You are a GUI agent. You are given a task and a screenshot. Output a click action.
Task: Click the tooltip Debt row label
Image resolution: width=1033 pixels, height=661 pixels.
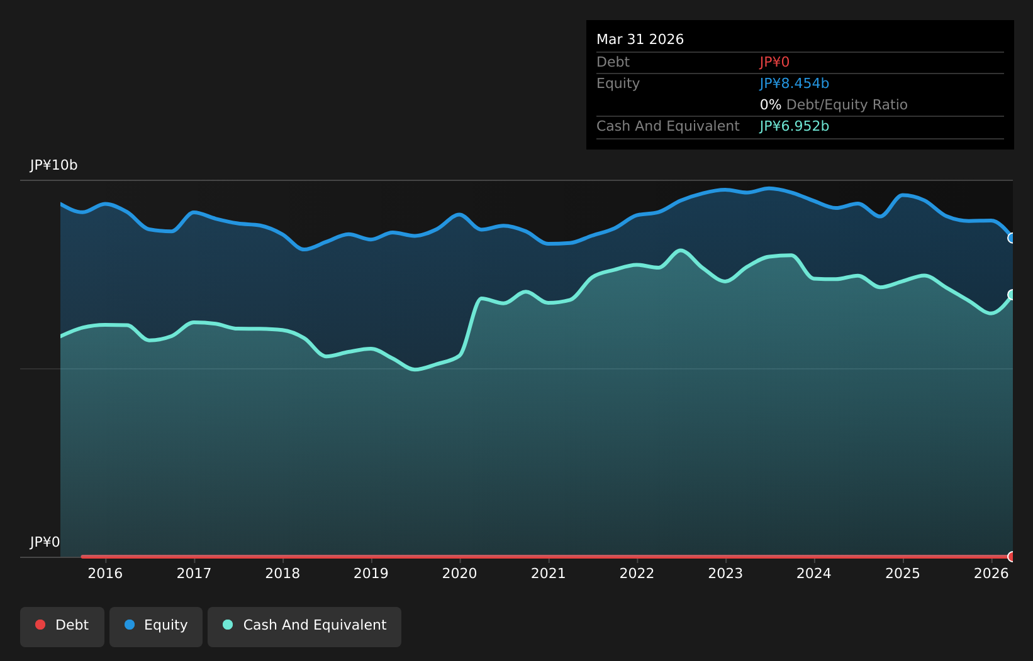[613, 62]
